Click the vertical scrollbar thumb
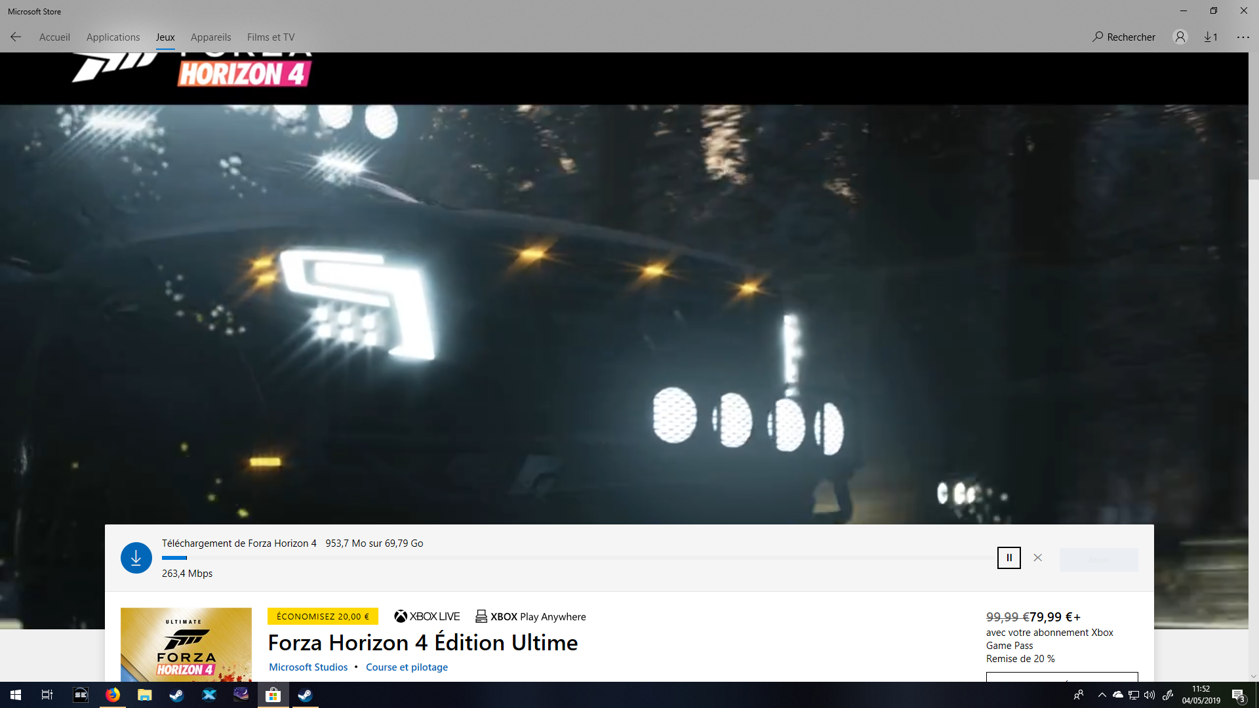Viewport: 1259px width, 708px height. point(1254,116)
